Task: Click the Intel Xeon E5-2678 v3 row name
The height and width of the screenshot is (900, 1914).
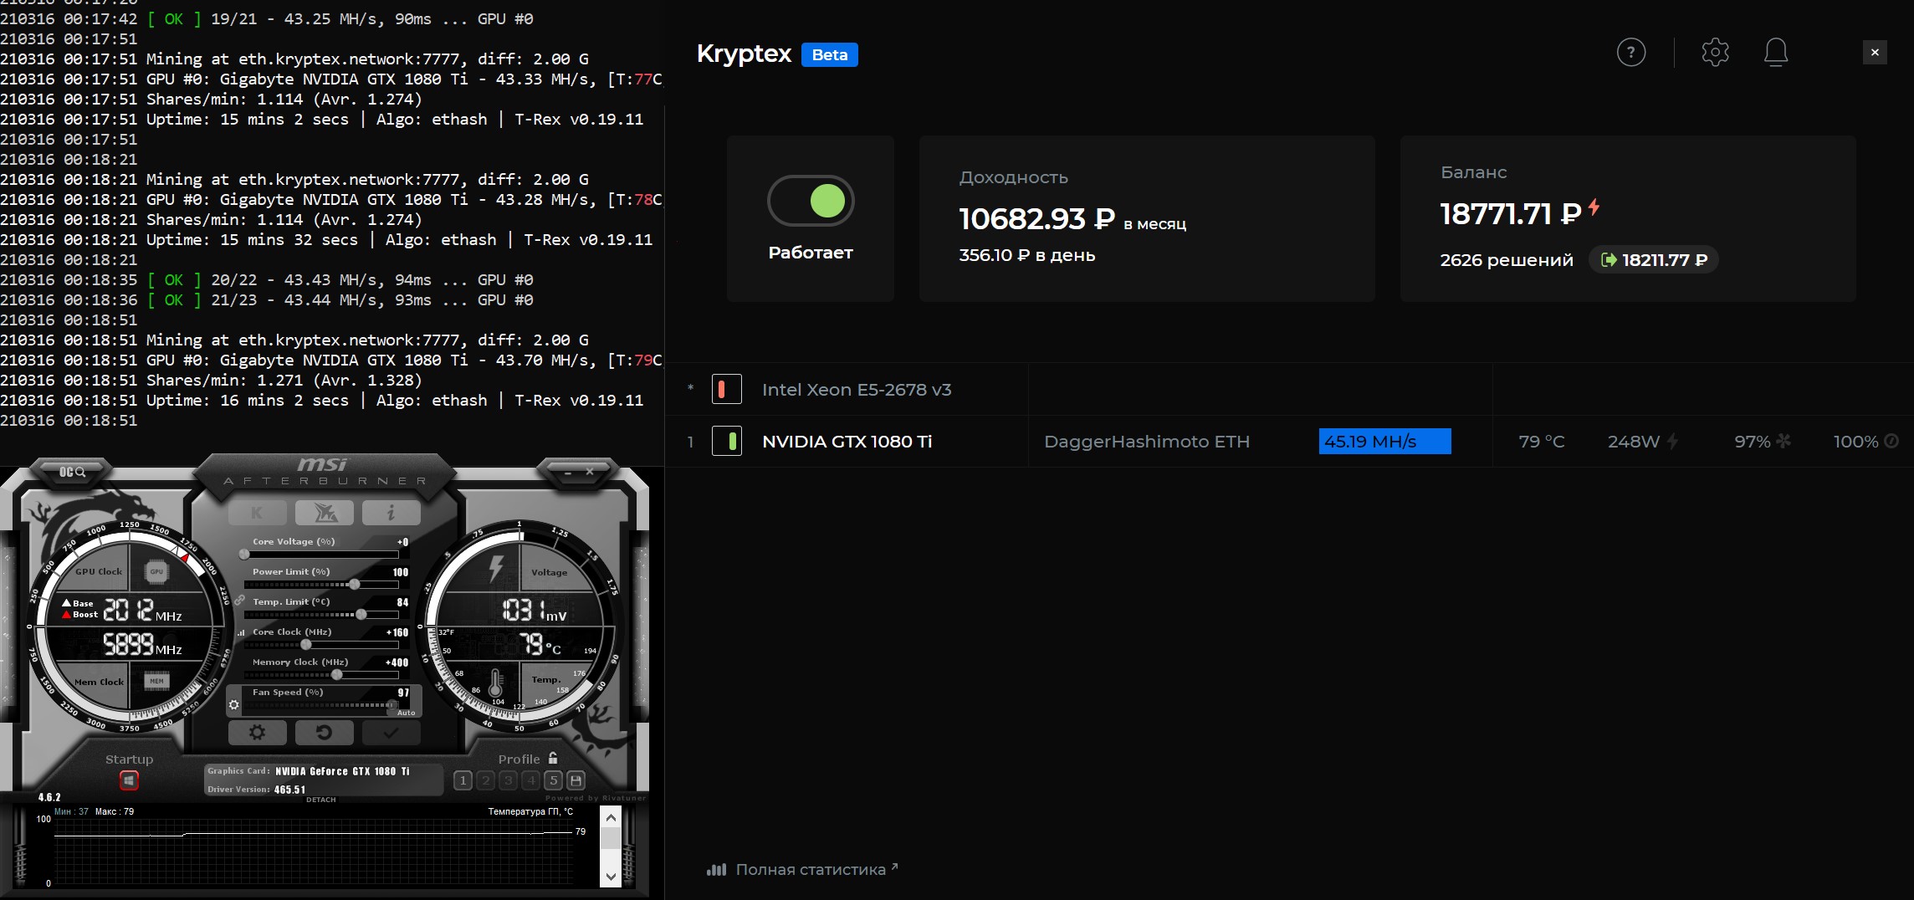Action: (x=857, y=390)
